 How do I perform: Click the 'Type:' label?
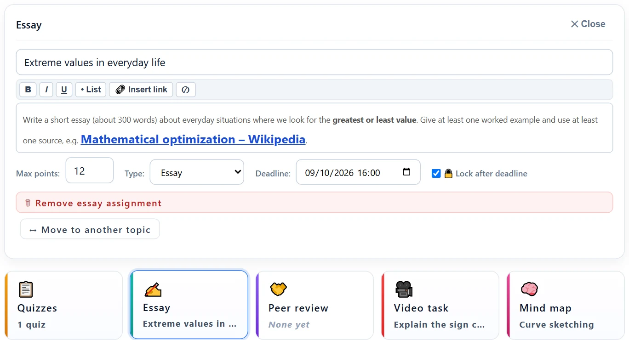tap(134, 174)
